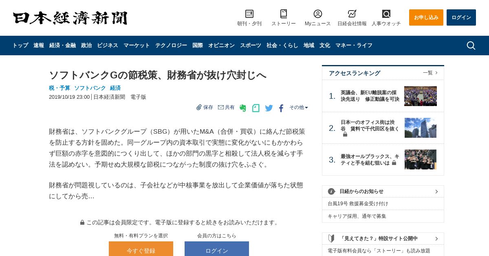Open the 日経会社情報 chart icon
Image resolution: width=489 pixels, height=256 pixels.
(352, 14)
